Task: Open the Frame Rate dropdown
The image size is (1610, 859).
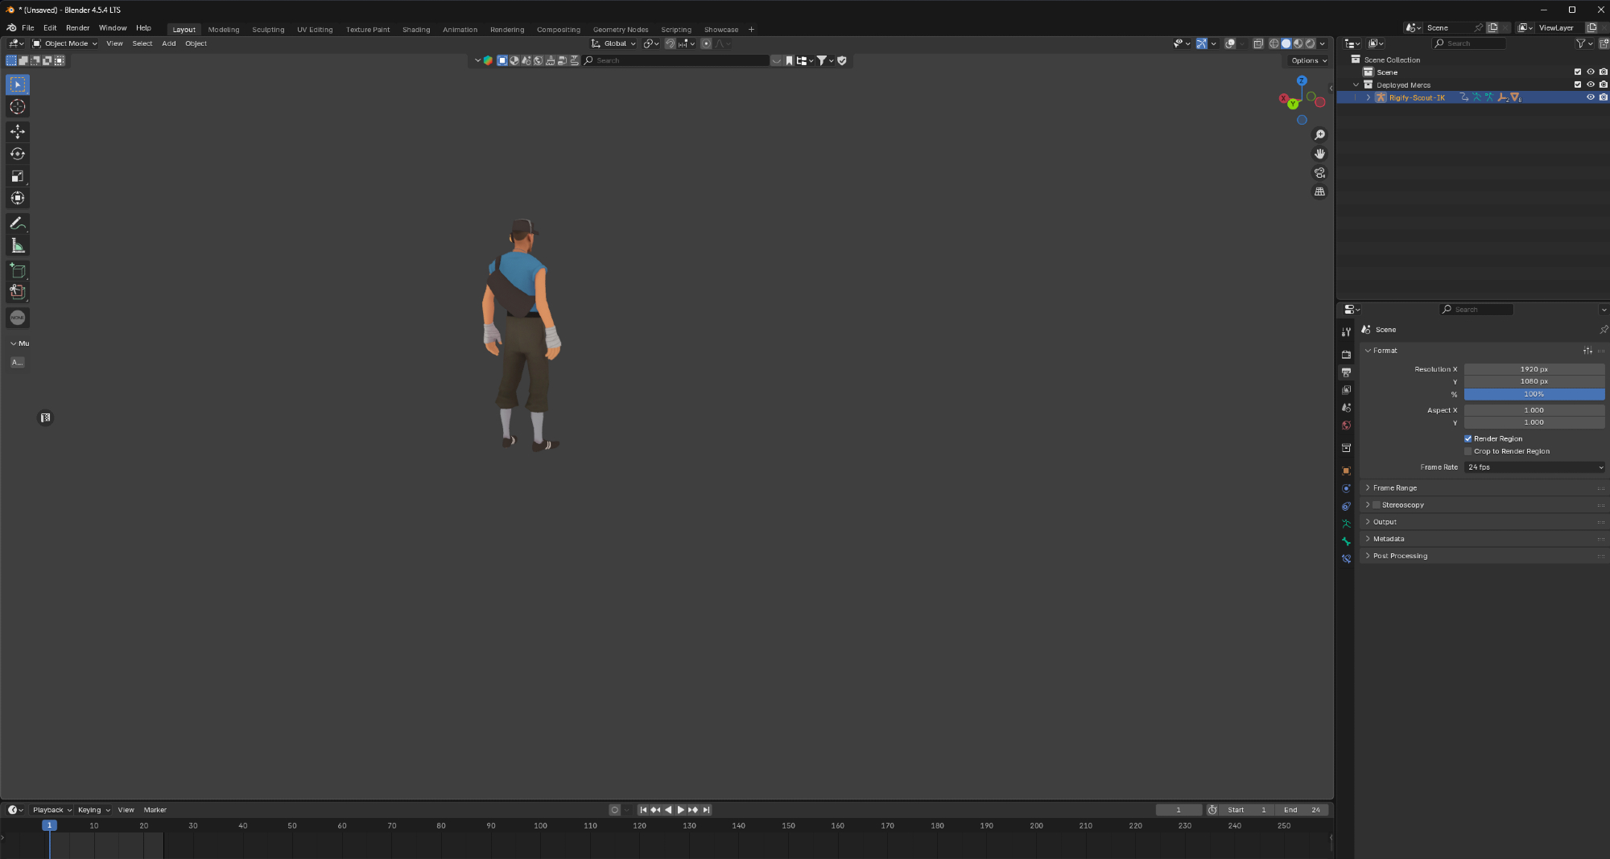Action: (1534, 467)
